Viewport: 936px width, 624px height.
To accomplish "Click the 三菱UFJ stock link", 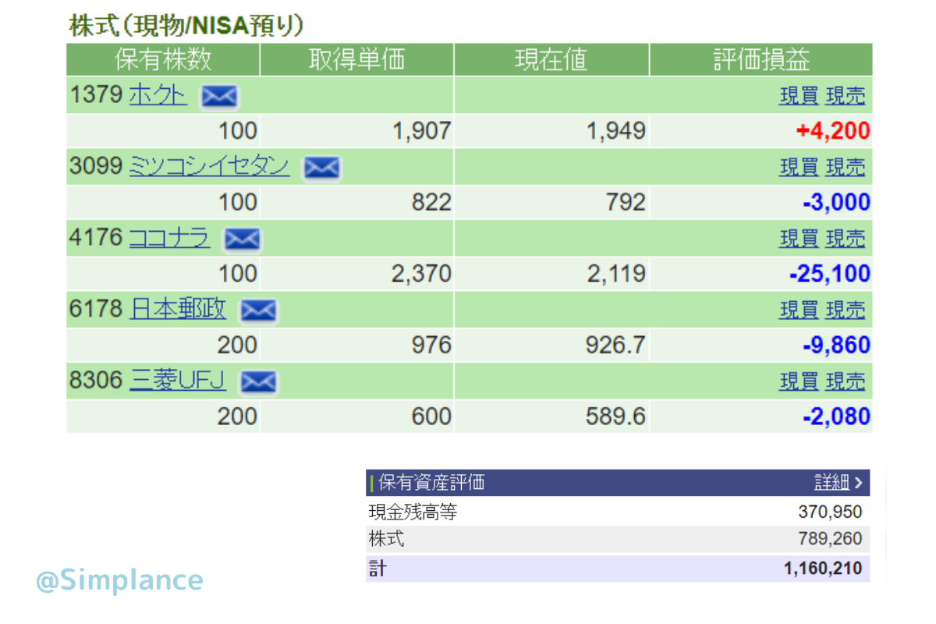I will point(177,381).
